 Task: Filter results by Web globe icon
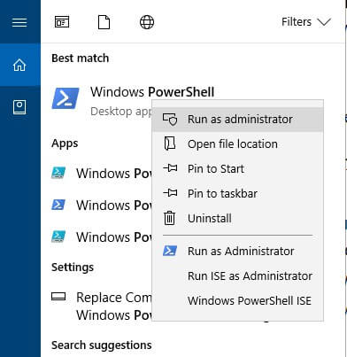[x=147, y=22]
